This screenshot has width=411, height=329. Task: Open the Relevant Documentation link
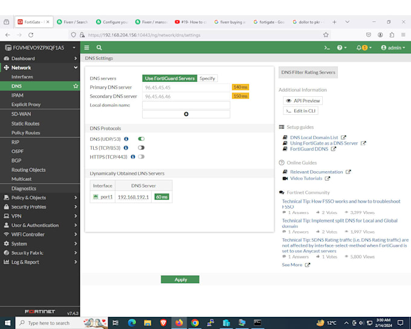(316, 172)
